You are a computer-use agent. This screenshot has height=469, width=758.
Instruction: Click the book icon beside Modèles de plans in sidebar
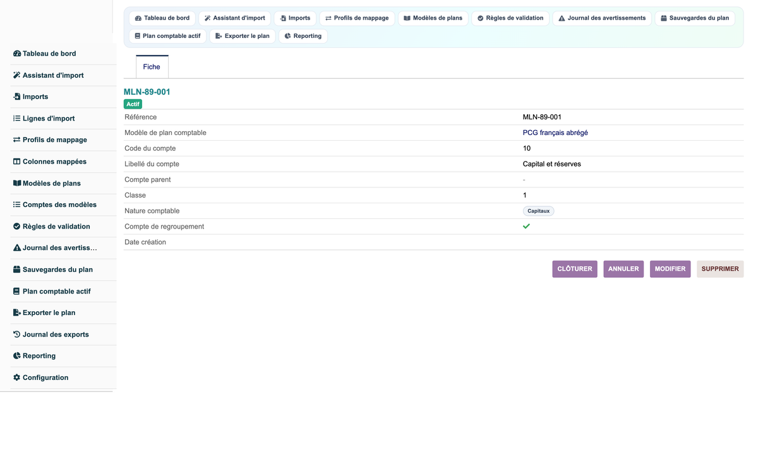click(17, 183)
